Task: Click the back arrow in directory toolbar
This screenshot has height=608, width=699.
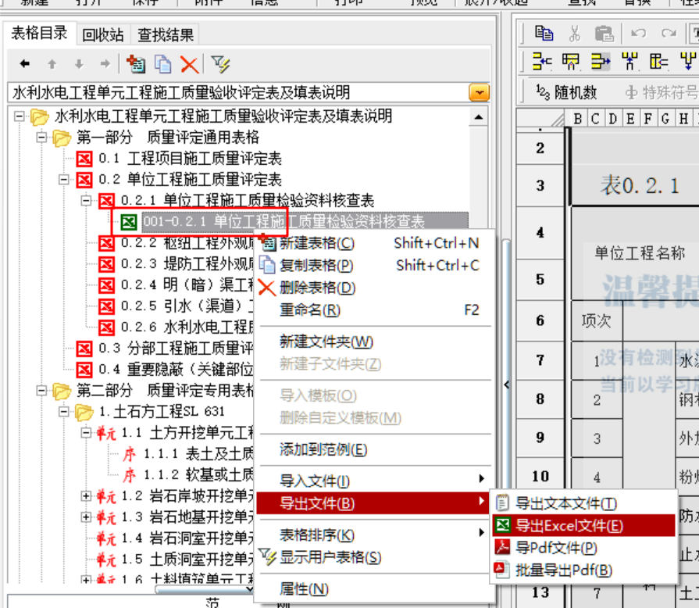Action: [25, 64]
